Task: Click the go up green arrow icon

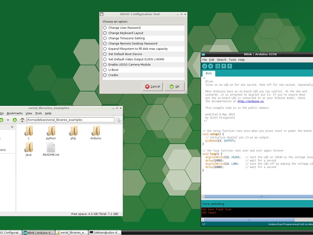Action: [15, 120]
